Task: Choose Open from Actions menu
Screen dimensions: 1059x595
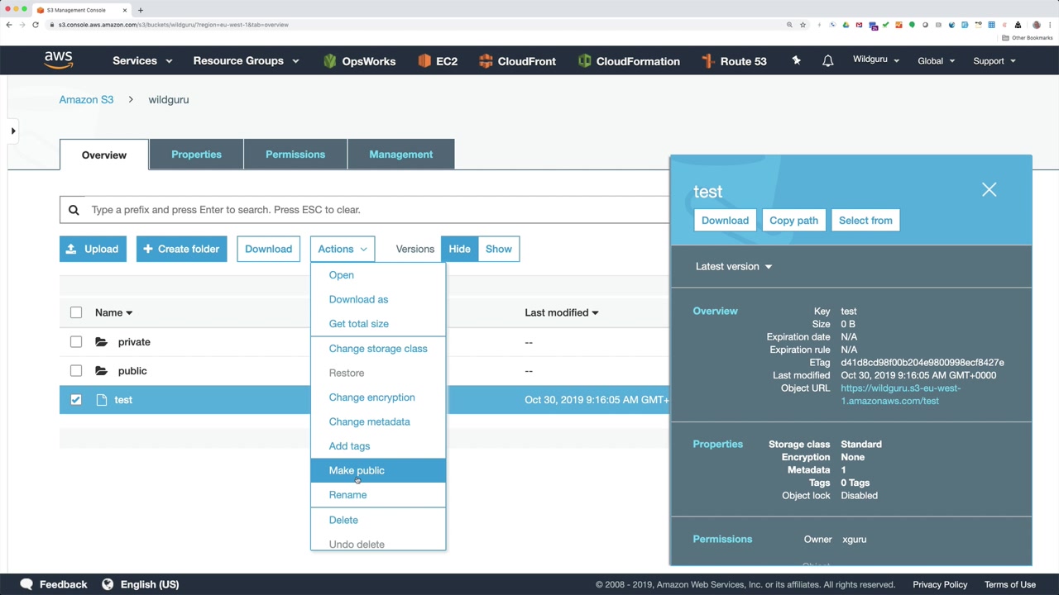Action: point(378,275)
